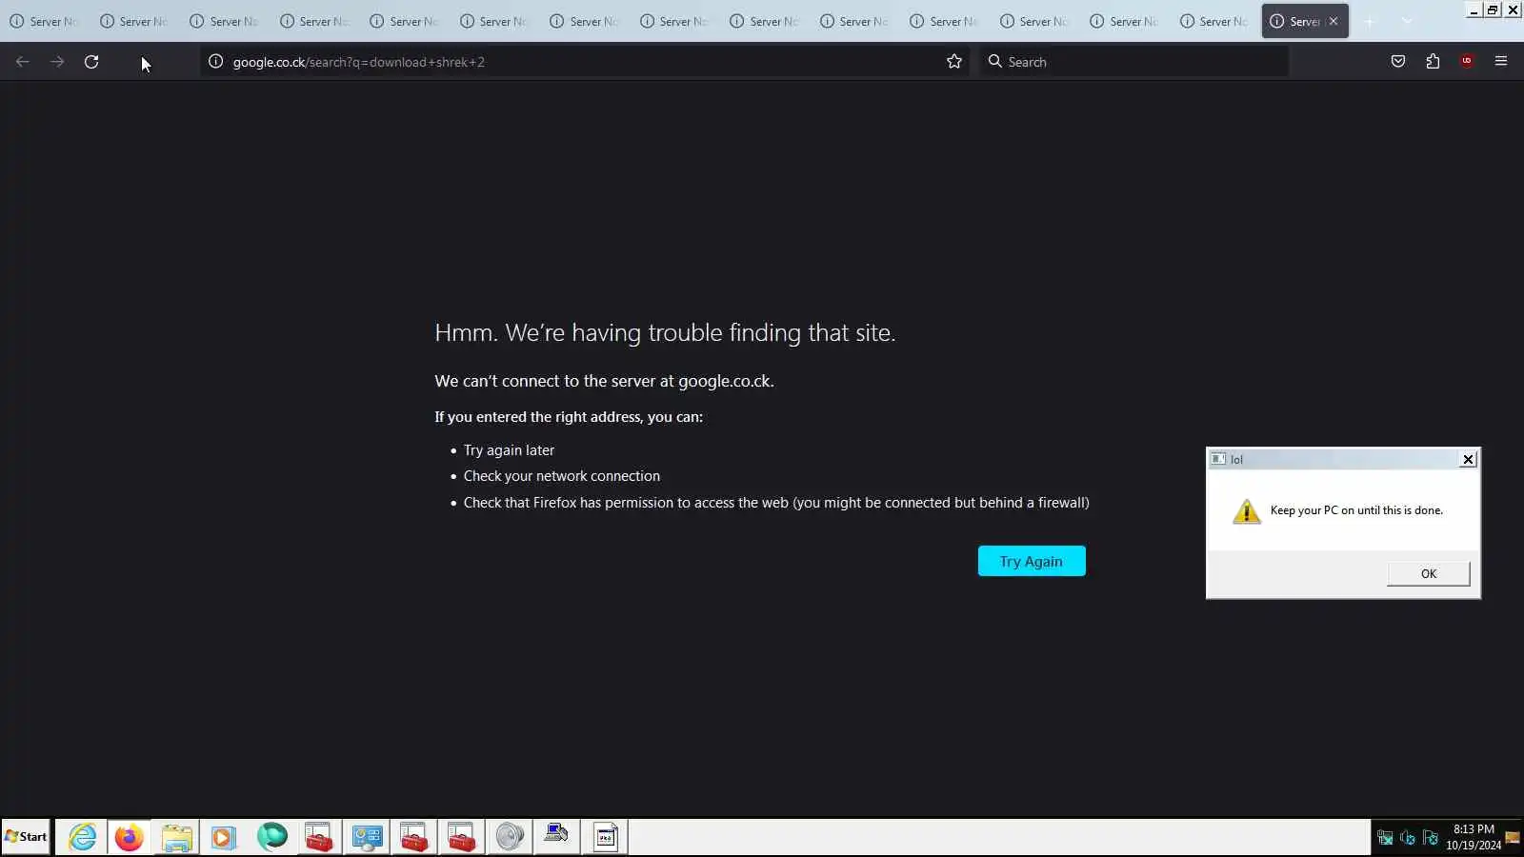1524x857 pixels.
Task: Open File Explorer from taskbar
Action: click(x=176, y=837)
